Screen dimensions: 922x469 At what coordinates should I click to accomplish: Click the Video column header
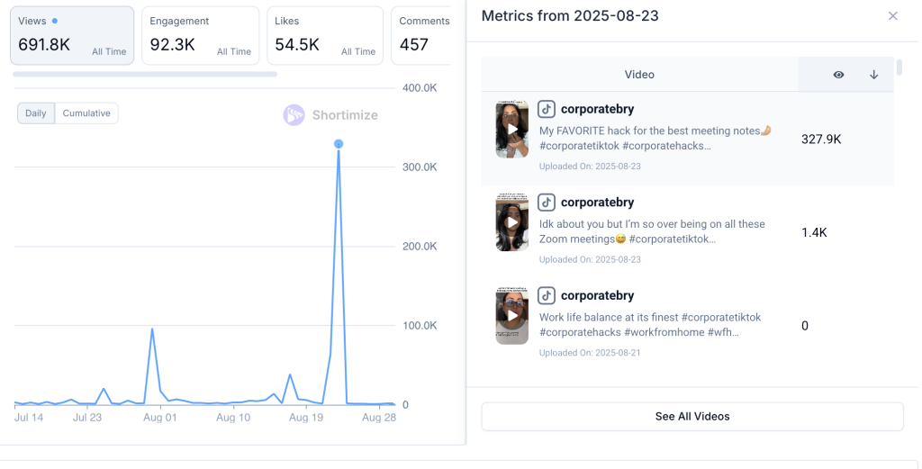(x=639, y=75)
